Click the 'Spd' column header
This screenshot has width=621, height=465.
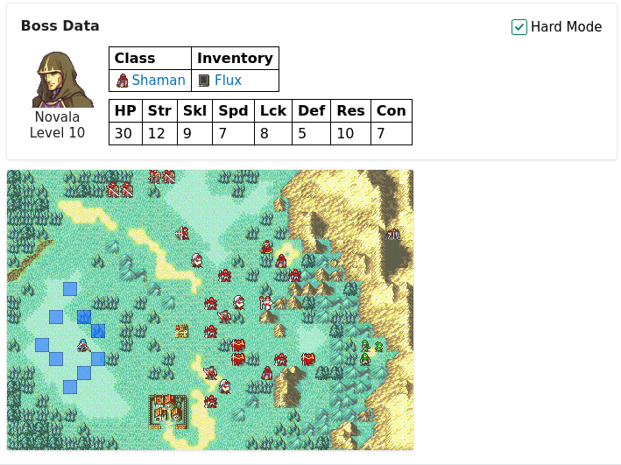pyautogui.click(x=233, y=111)
